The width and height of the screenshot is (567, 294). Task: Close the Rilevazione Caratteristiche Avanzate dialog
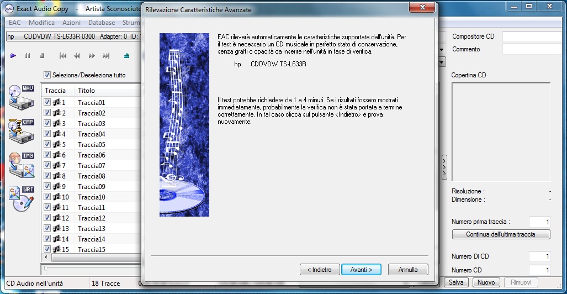422,8
